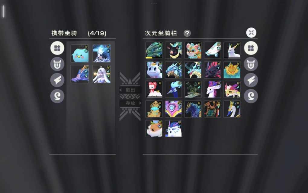Filter carried mounts by the swirl icon
Viewport: 308px width, 193px height.
pos(57,96)
